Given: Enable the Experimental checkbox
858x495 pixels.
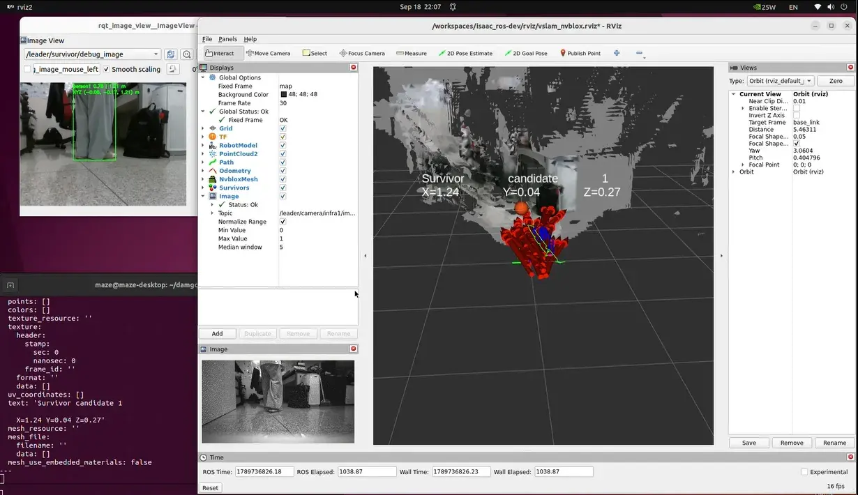Looking at the screenshot, I should point(805,472).
